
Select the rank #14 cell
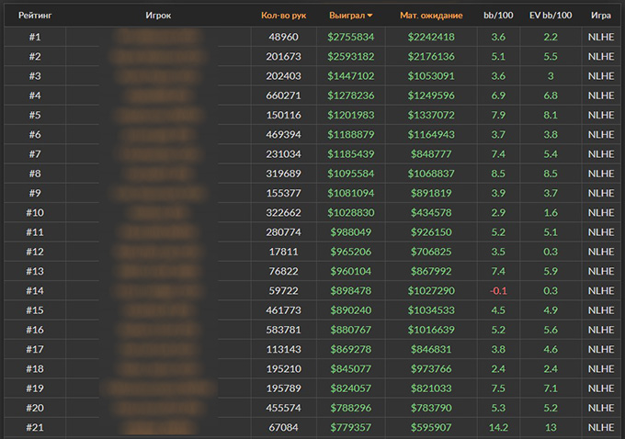tap(35, 291)
